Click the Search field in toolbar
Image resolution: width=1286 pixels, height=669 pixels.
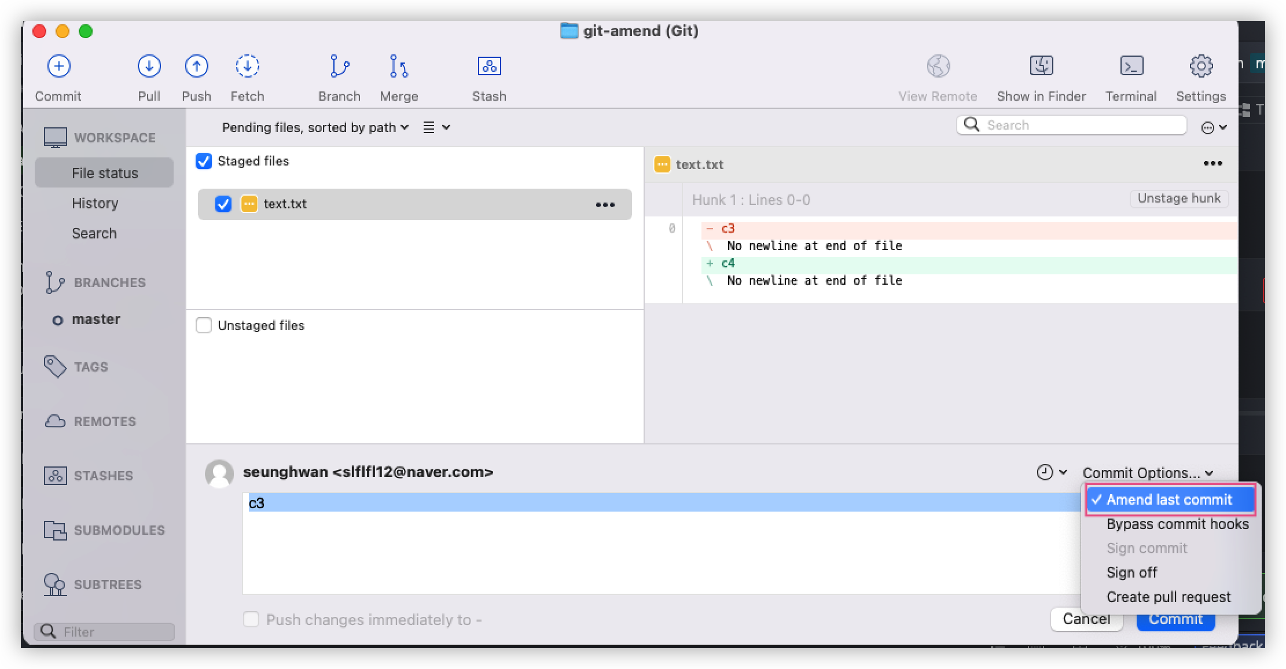(x=1079, y=125)
